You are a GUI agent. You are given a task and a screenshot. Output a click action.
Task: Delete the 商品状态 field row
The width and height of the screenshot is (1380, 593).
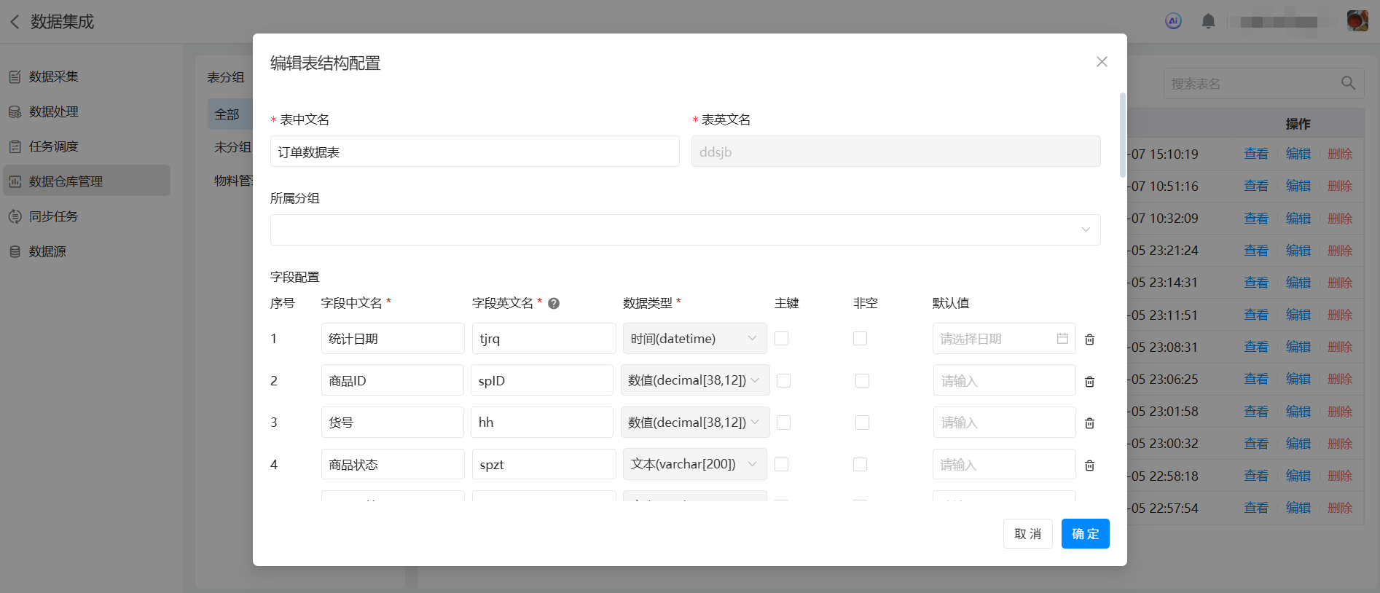coord(1089,466)
